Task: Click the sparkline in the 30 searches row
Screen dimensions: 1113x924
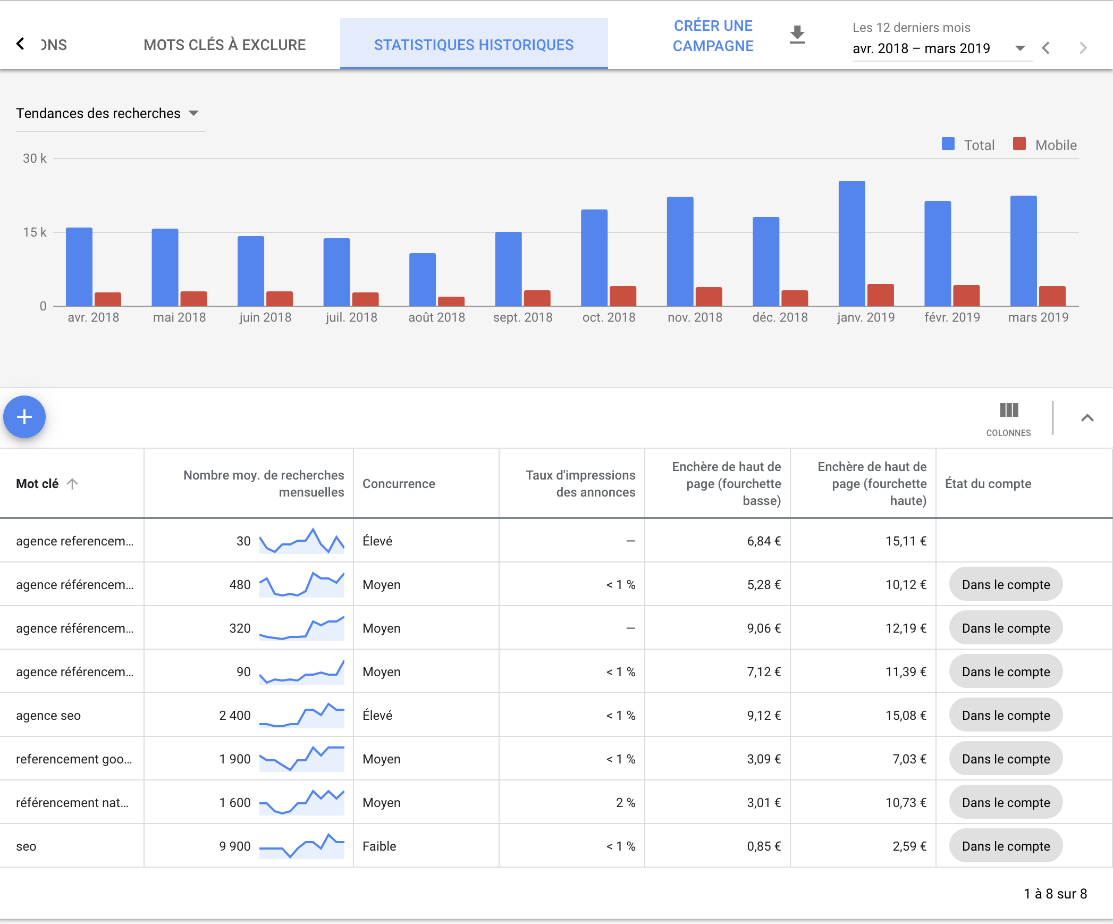Action: pyautogui.click(x=302, y=541)
